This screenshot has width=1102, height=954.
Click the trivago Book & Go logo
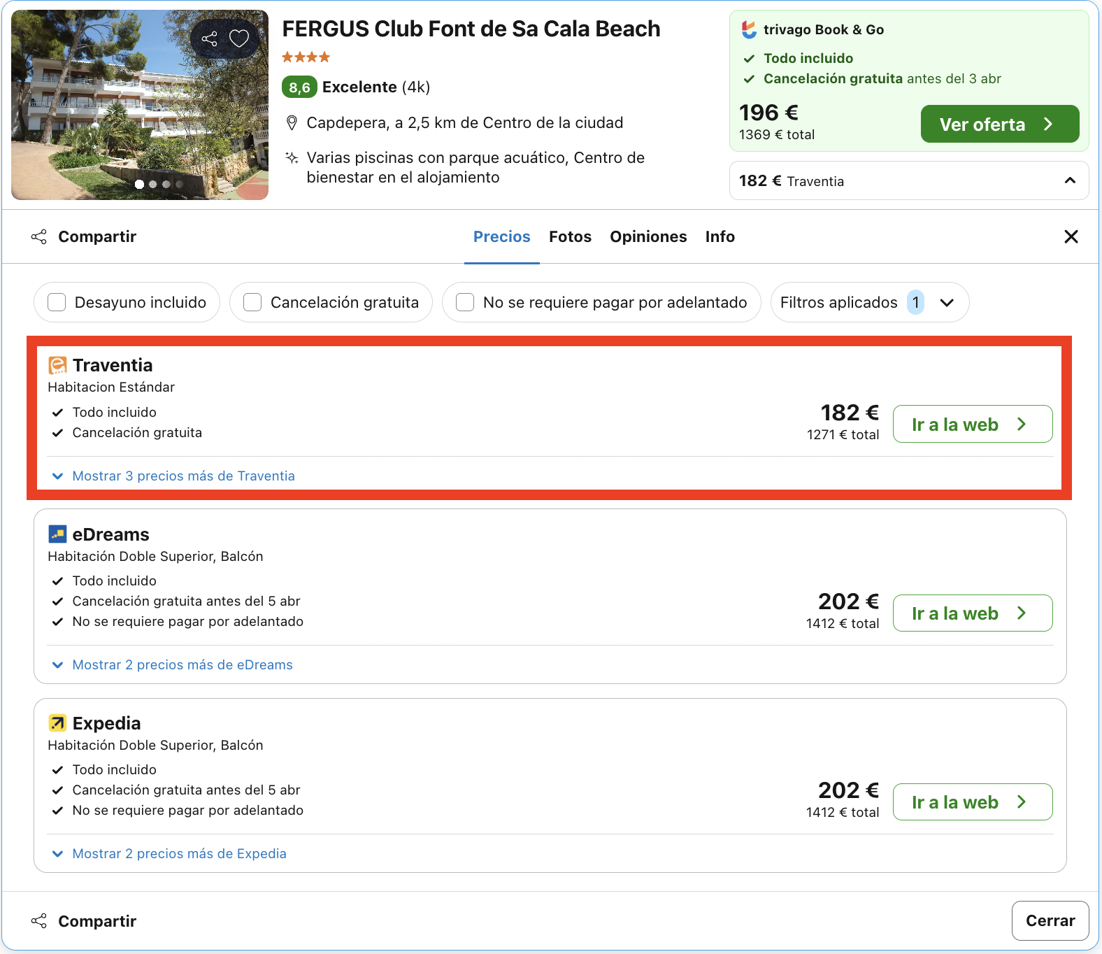pos(749,29)
